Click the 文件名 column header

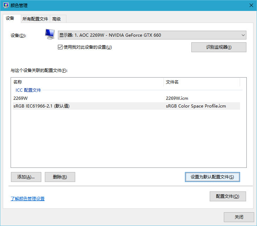(202, 82)
